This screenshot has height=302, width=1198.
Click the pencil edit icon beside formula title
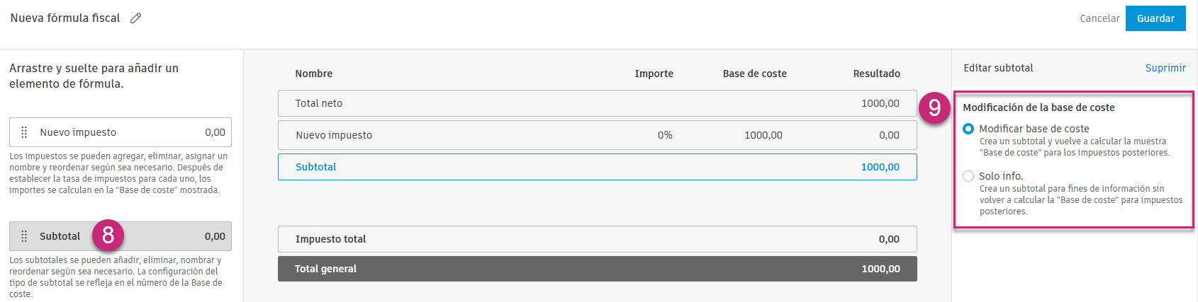[x=135, y=18]
